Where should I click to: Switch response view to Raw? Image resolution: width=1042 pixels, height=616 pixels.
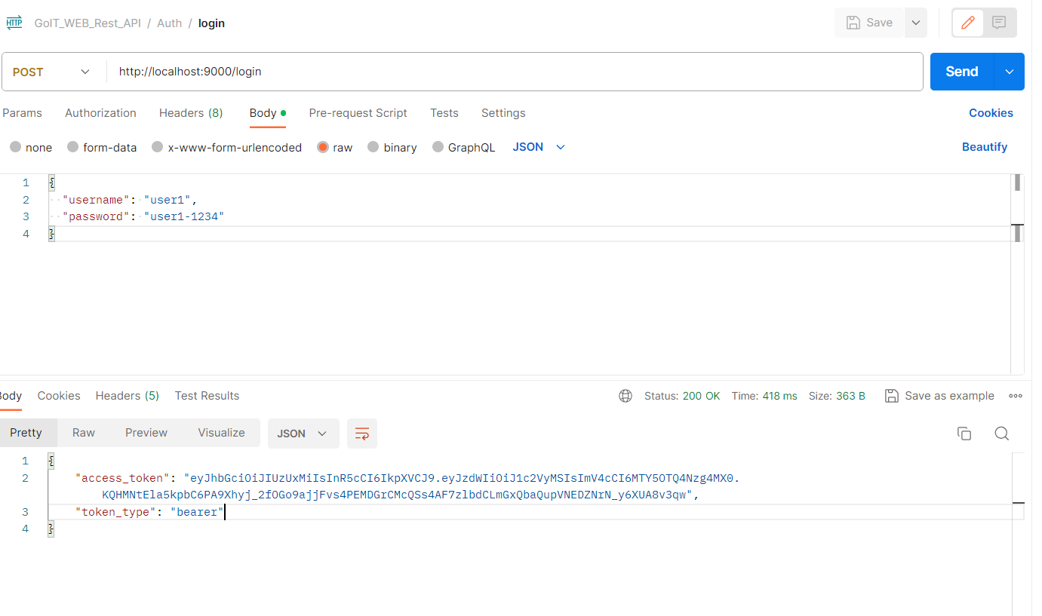(x=84, y=433)
